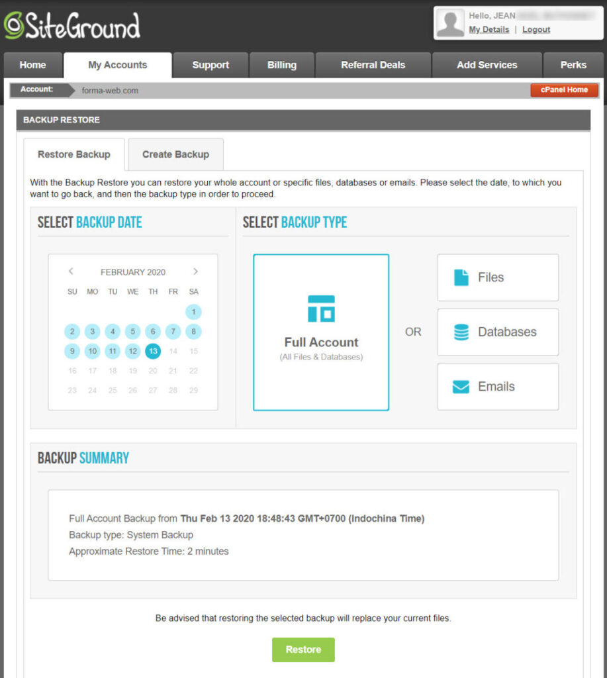This screenshot has width=607, height=678.
Task: Select February 6 in the calendar
Action: pyautogui.click(x=153, y=332)
